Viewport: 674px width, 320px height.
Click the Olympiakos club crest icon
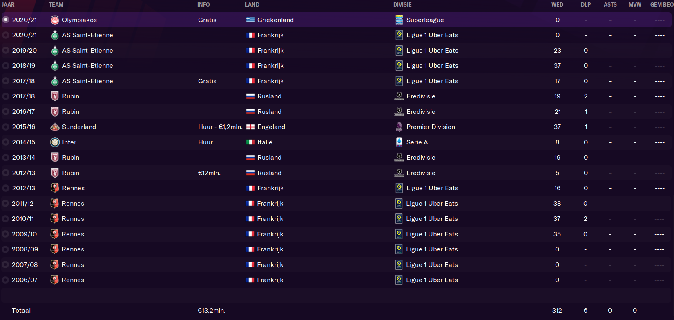(55, 20)
